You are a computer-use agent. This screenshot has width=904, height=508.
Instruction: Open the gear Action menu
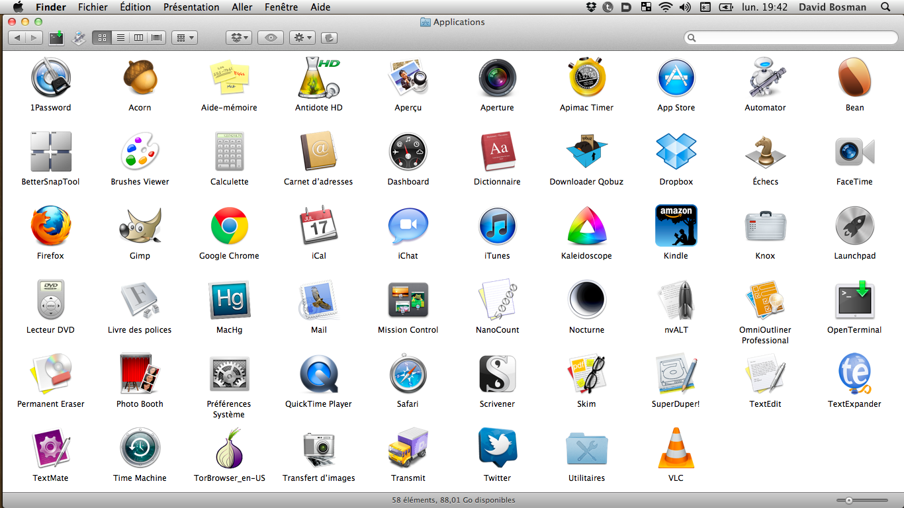click(x=302, y=38)
